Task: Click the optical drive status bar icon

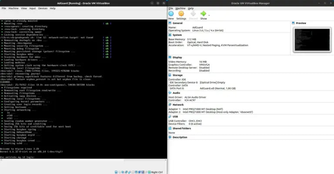Action: (120, 172)
